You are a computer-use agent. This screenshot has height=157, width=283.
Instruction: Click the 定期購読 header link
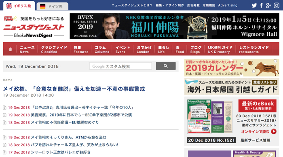click(x=209, y=5)
